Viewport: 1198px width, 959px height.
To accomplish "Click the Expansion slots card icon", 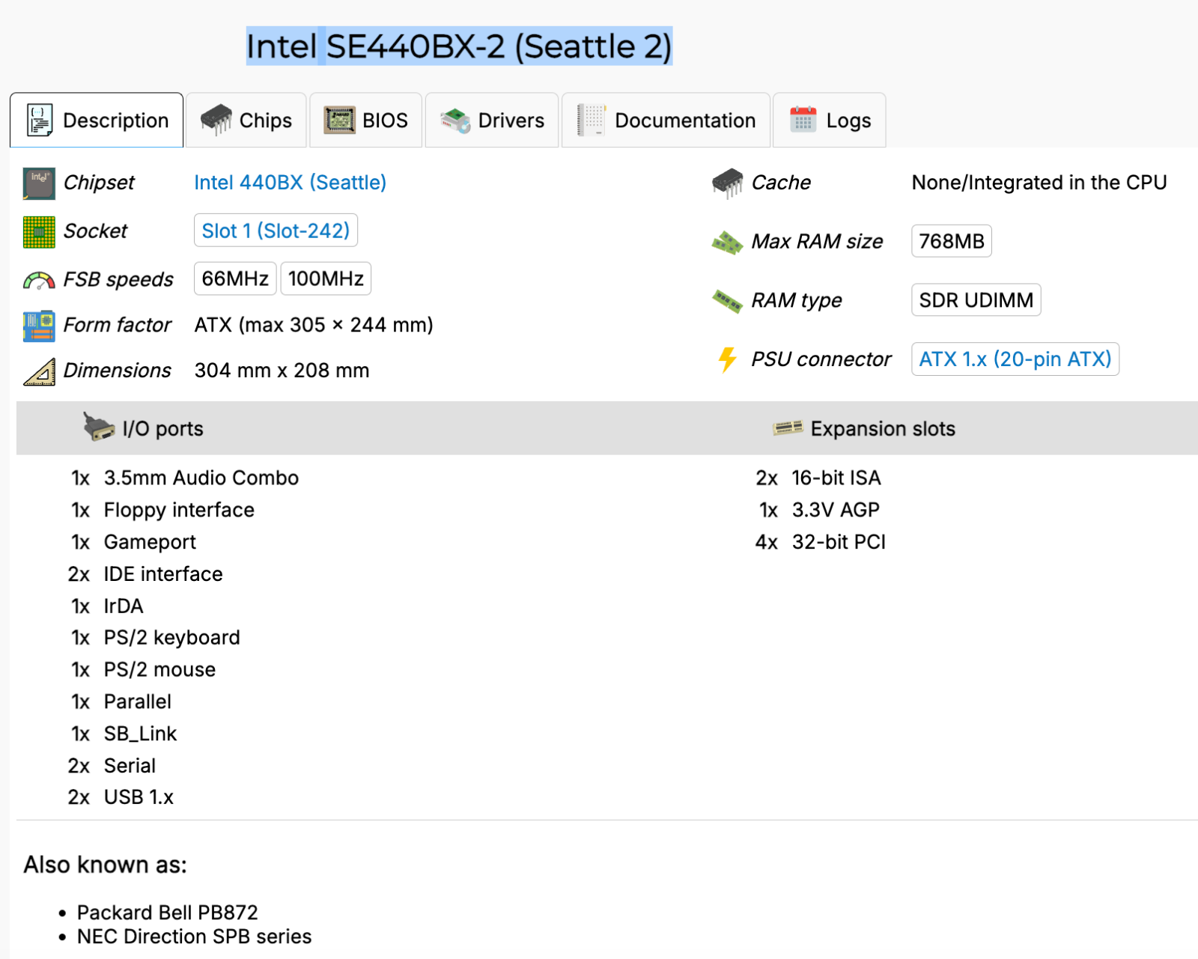I will pyautogui.click(x=788, y=428).
